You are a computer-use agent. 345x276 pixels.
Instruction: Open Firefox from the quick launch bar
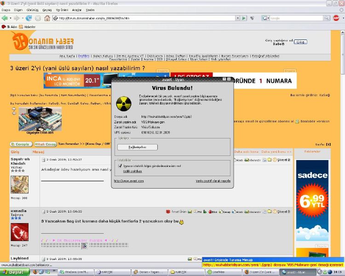tap(35, 272)
